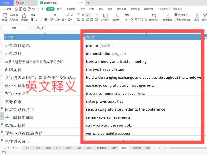Expand the fill color dropdown arrow
Image resolution: width=207 pixels, height=155 pixels.
pos(60,20)
